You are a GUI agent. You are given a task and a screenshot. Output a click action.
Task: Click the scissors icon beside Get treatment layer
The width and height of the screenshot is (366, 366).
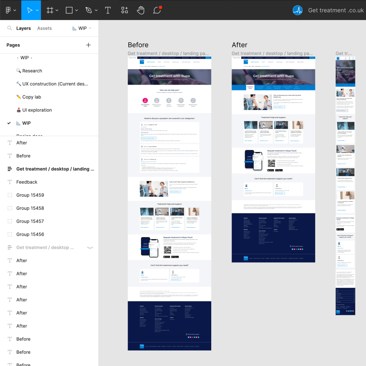click(90, 247)
